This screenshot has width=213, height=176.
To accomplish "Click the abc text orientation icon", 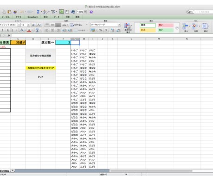I will 64,25.
